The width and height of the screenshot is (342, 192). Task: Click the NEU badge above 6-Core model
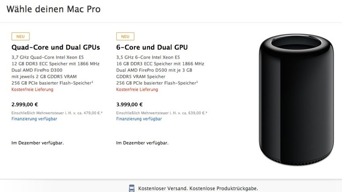125,37
